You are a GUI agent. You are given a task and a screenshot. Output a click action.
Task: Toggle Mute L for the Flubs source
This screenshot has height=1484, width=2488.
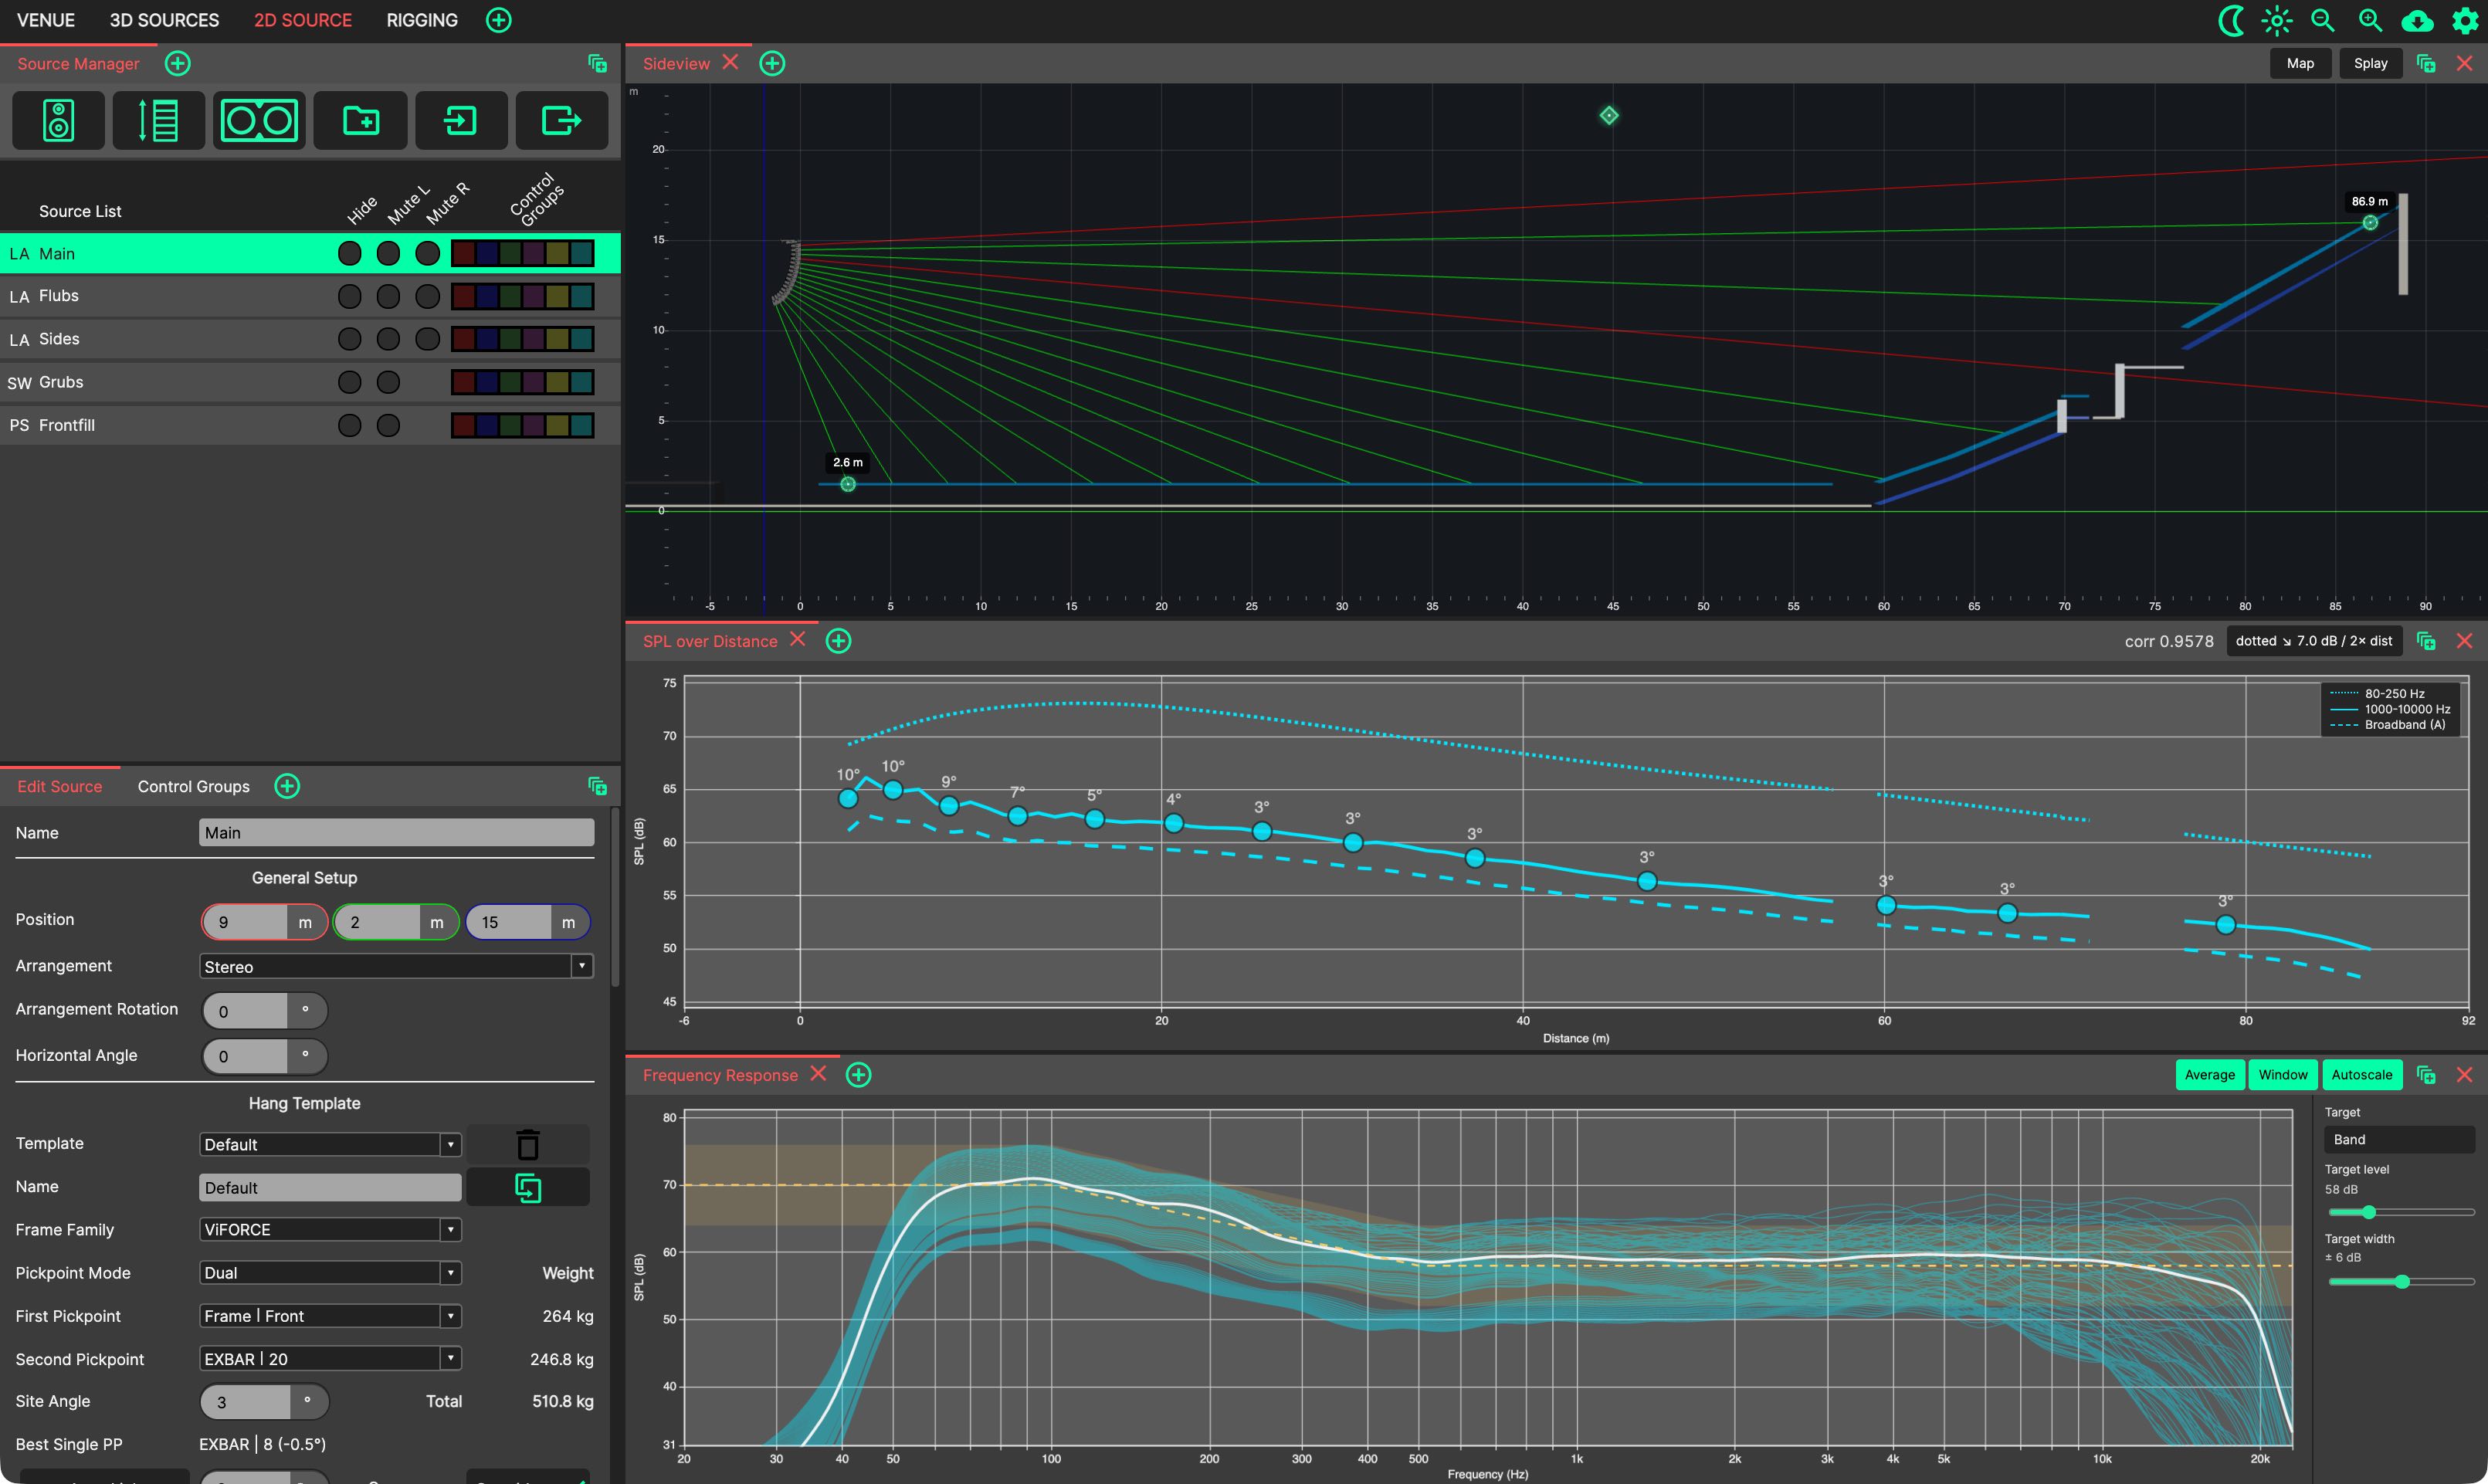point(388,296)
